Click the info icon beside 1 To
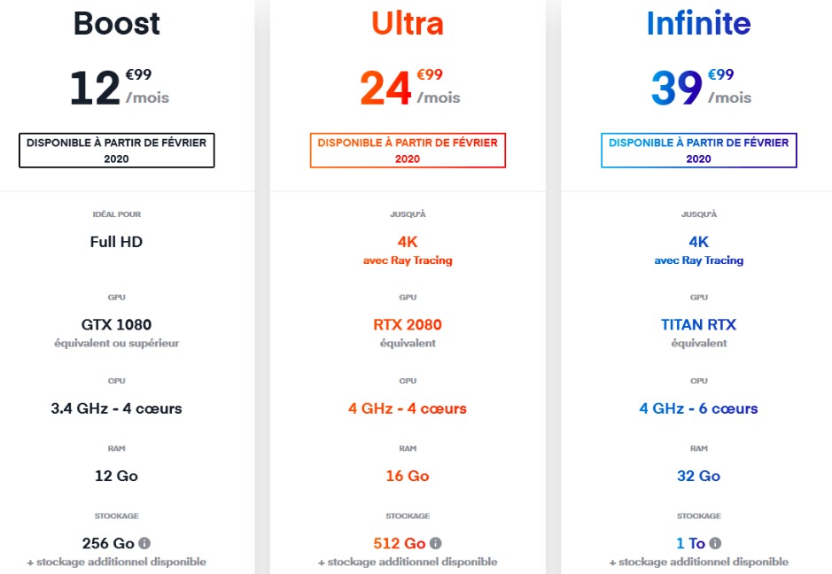Image resolution: width=832 pixels, height=574 pixels. pos(715,543)
